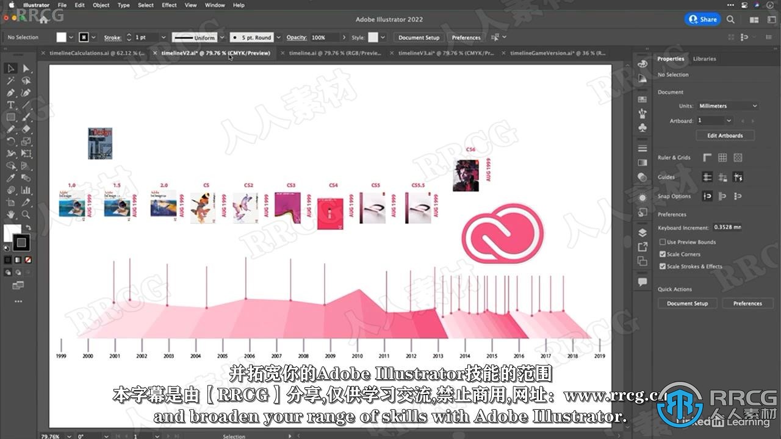Switch to timelineCalculations.ai tab

click(98, 53)
